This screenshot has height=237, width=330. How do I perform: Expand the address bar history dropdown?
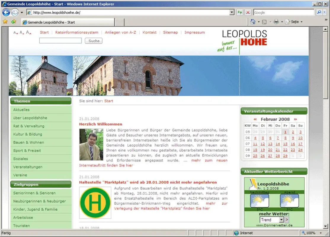(x=232, y=12)
